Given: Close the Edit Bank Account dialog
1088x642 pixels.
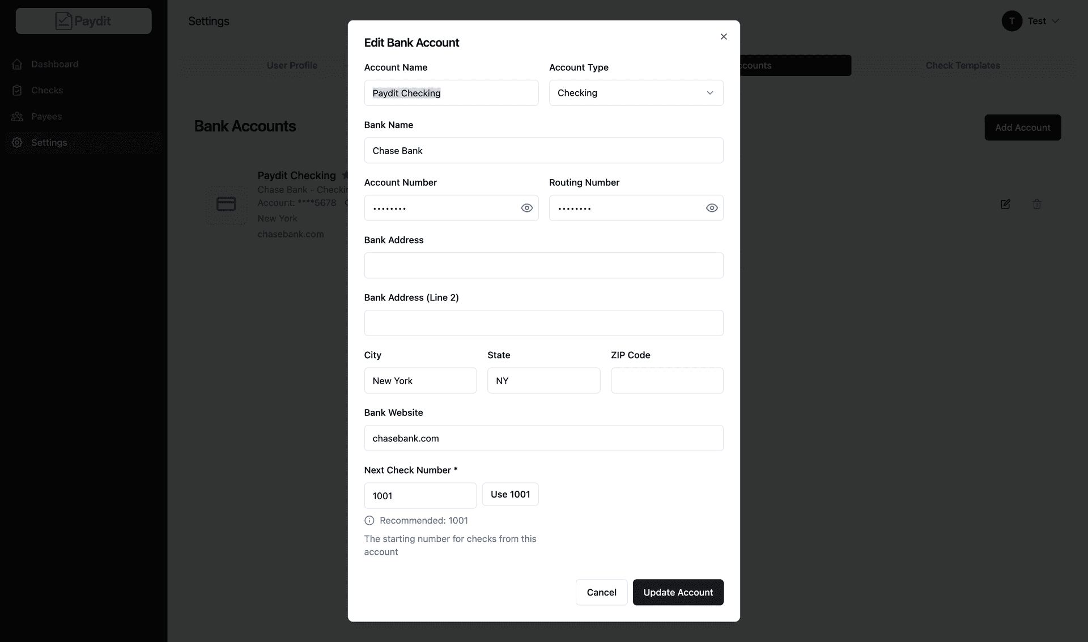Looking at the screenshot, I should point(724,37).
